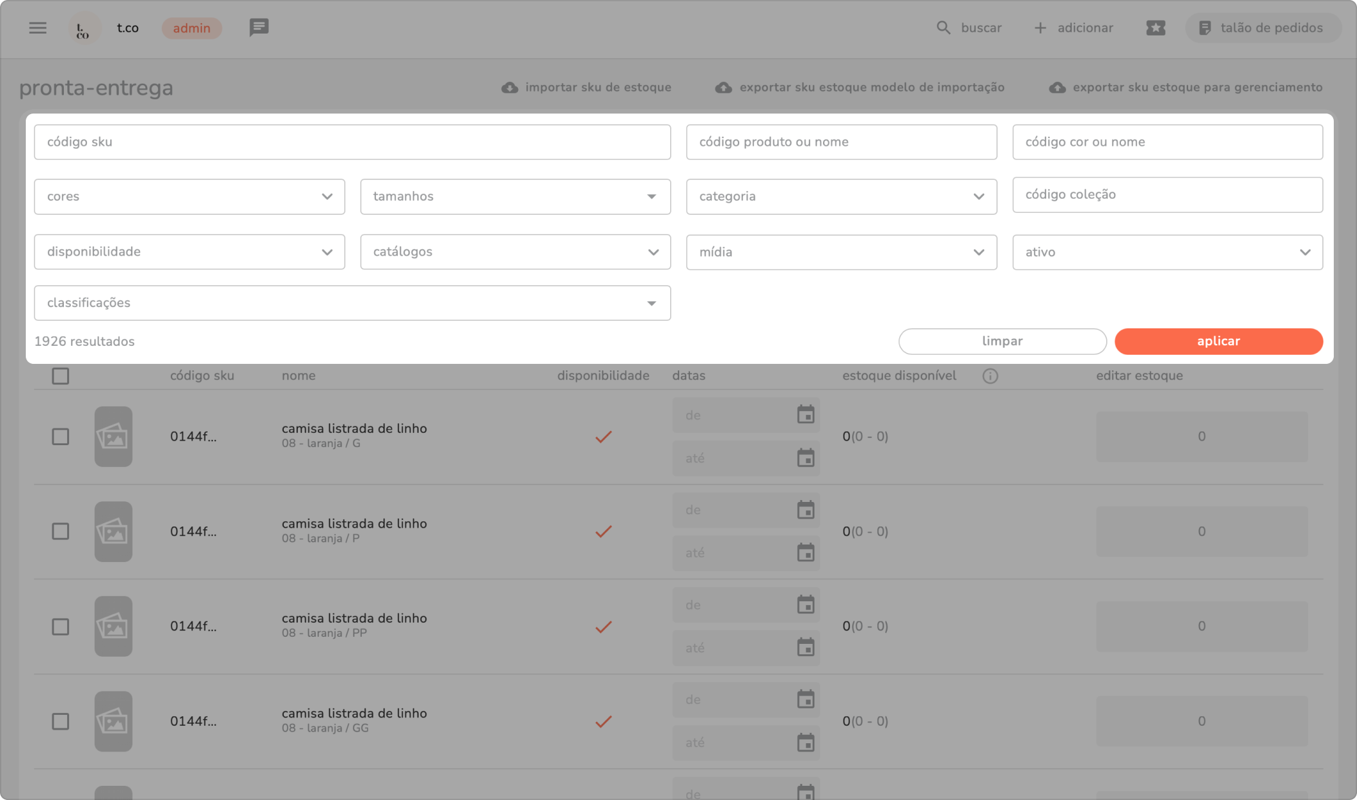Click the estoque disponível info icon
Screen dimensions: 1357x800
(990, 376)
